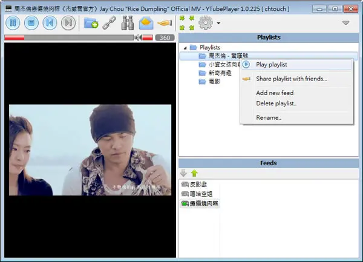Viewport: 363px width, 262px height.
Task: Toggle fullscreen with green arrows icon
Action: point(187,23)
